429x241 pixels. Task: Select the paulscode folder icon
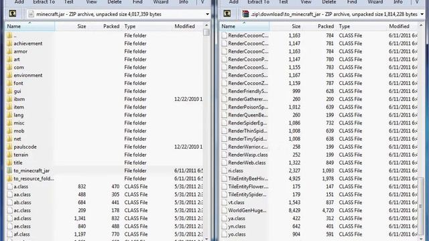[9, 147]
